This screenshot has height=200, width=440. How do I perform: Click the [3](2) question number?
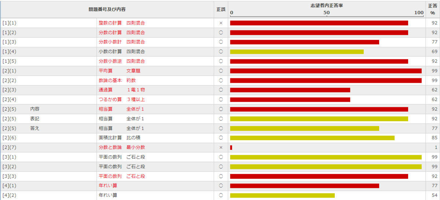click(9, 166)
